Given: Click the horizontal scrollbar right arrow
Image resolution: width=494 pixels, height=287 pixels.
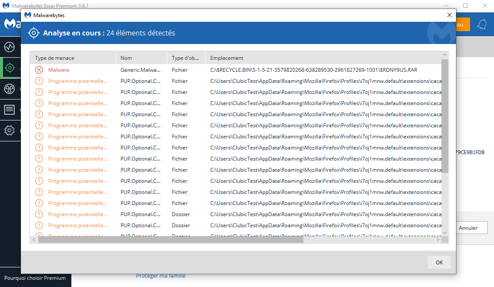Looking at the screenshot, I should pos(438,240).
